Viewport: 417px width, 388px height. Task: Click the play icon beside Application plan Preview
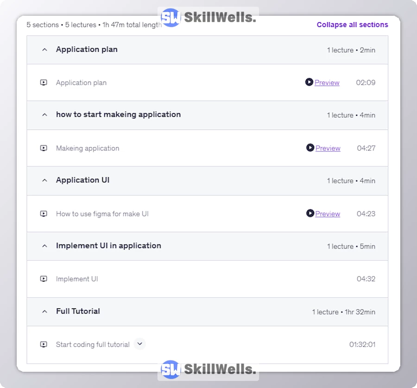pos(309,82)
